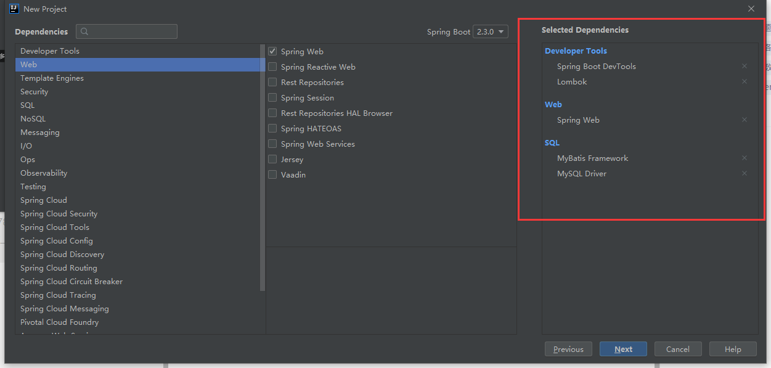This screenshot has height=368, width=771.
Task: Remove MyBatis Framework dependency
Action: (x=744, y=158)
